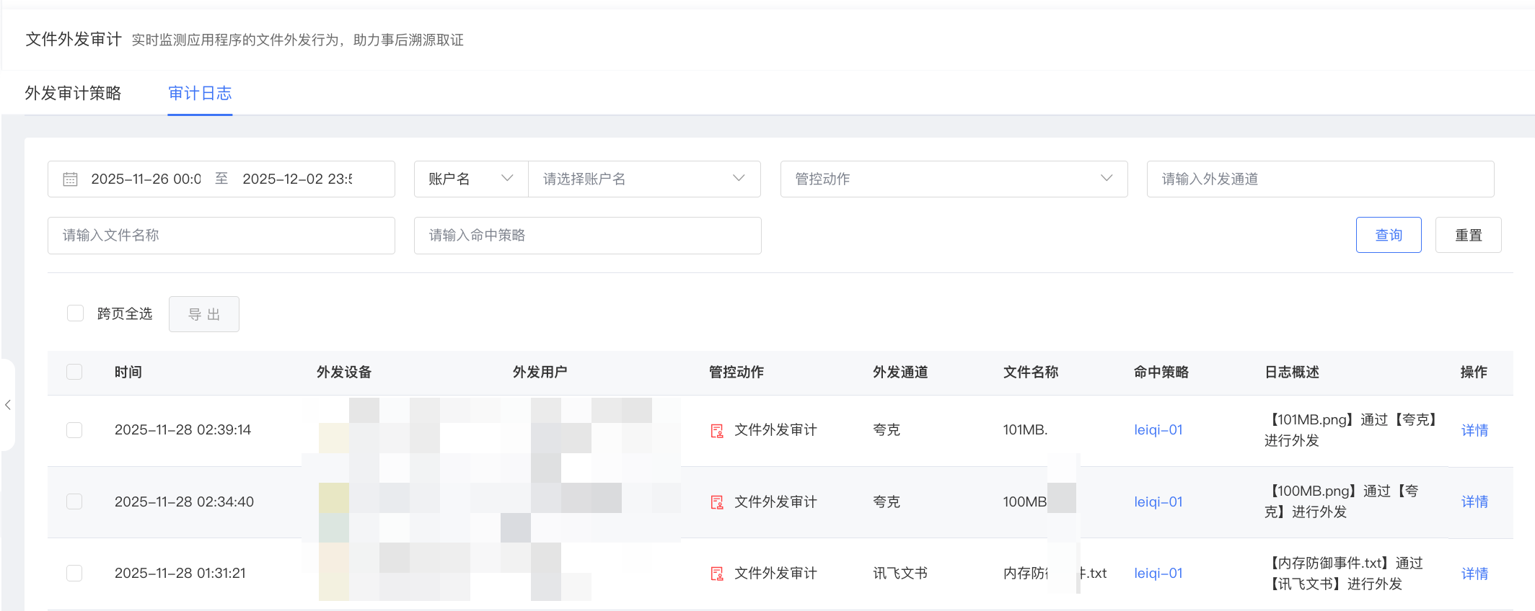Select the row dated 2025-11-28 02:39:14
Viewport: 1535px width, 611px height.
(74, 430)
